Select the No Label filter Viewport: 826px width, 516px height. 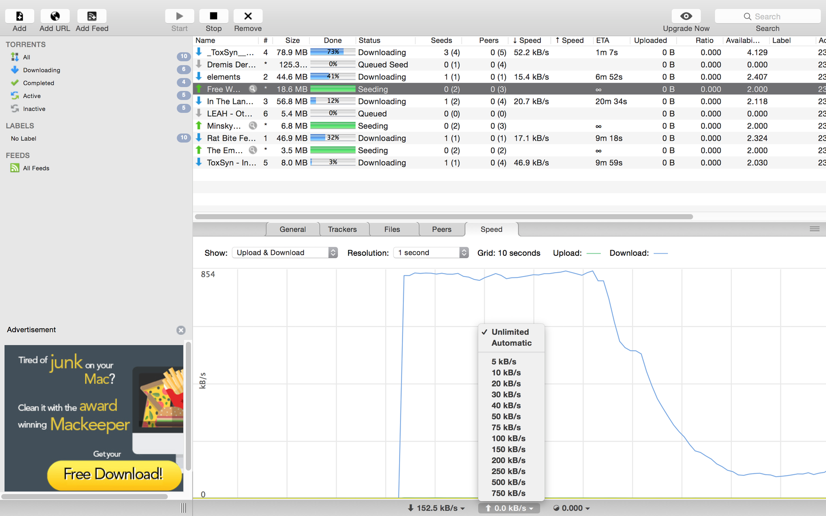(96, 138)
